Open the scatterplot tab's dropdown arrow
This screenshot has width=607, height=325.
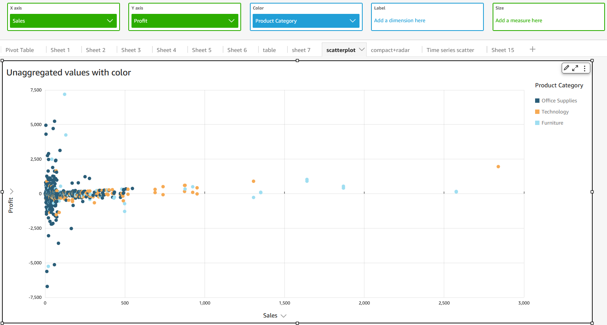pos(361,50)
